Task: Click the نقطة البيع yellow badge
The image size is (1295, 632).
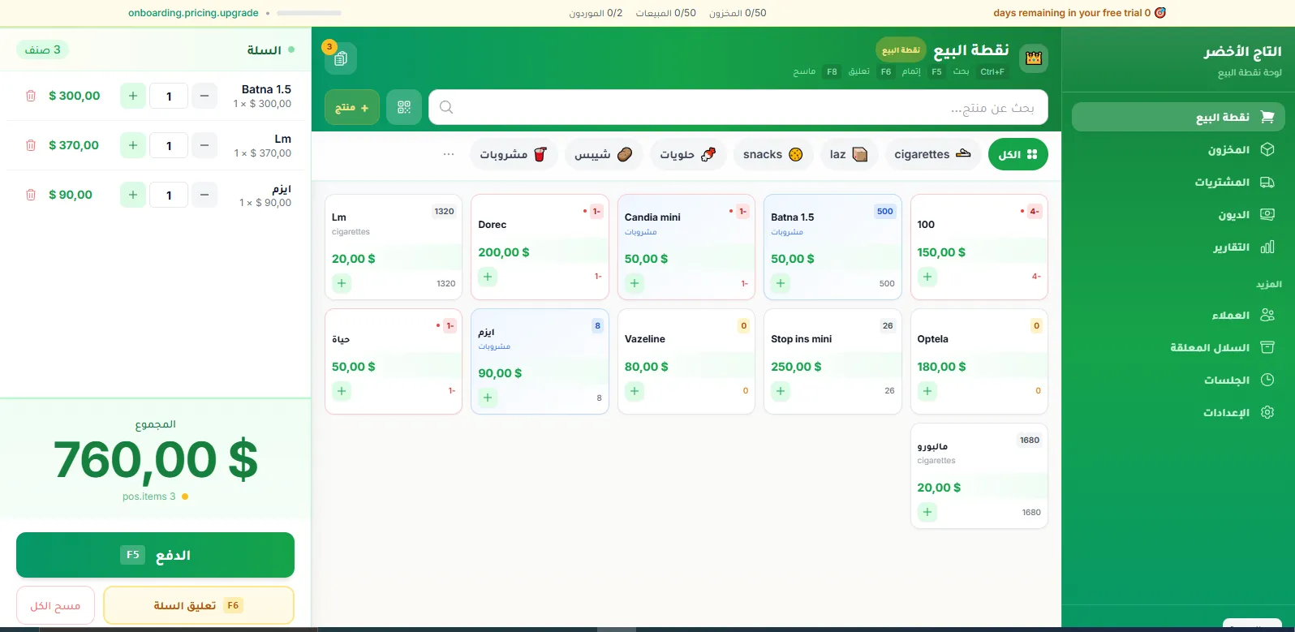Action: [901, 50]
